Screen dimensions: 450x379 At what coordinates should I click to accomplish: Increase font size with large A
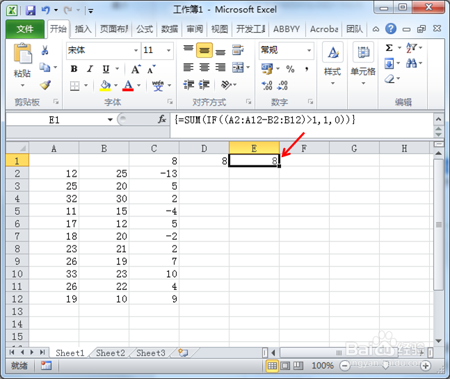pyautogui.click(x=136, y=69)
